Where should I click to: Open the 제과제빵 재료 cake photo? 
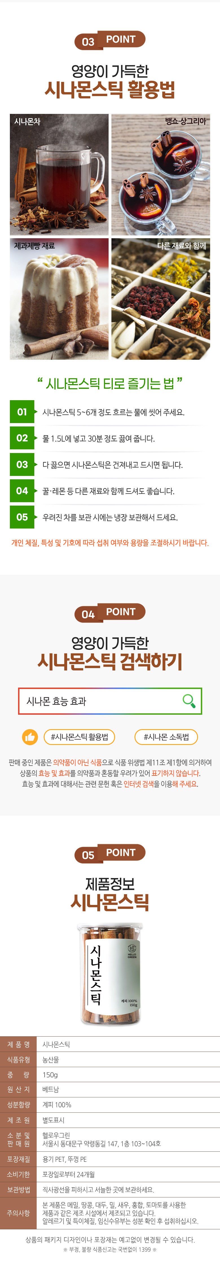coord(59,299)
